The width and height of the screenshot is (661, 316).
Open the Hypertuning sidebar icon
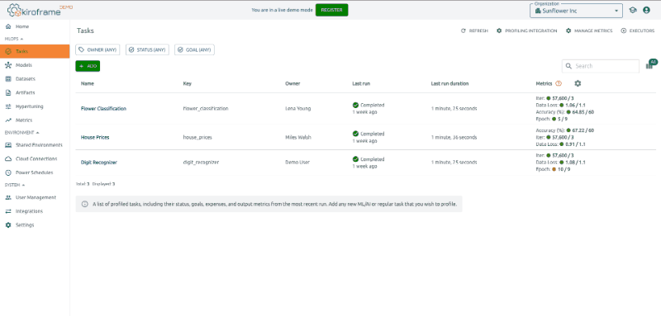[x=8, y=106]
